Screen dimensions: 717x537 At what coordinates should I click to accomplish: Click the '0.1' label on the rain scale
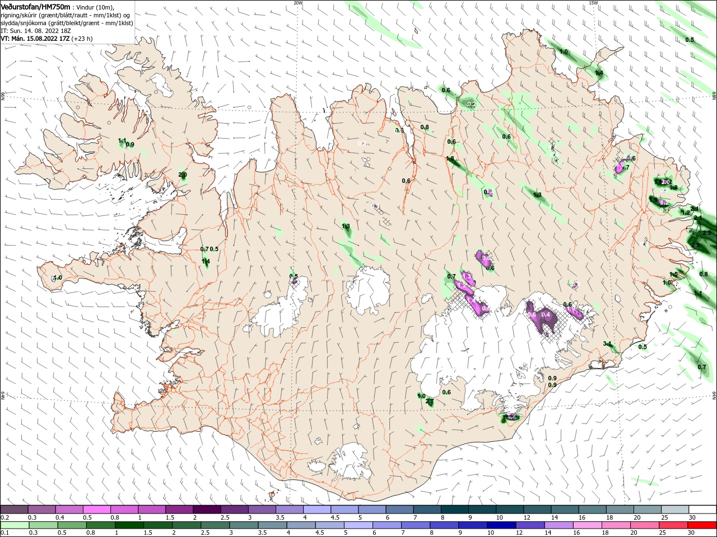click(4, 533)
